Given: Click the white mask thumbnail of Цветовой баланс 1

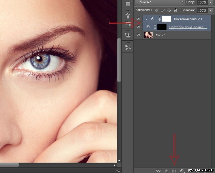Looking at the screenshot, I should coord(167,19).
